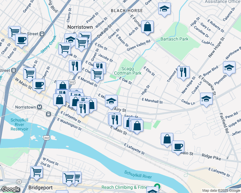Click the Jacoby St label

point(105,58)
